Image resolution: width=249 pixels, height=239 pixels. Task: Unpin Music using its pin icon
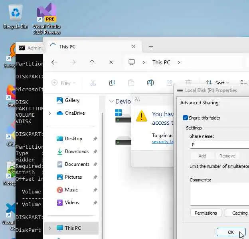pos(95,190)
